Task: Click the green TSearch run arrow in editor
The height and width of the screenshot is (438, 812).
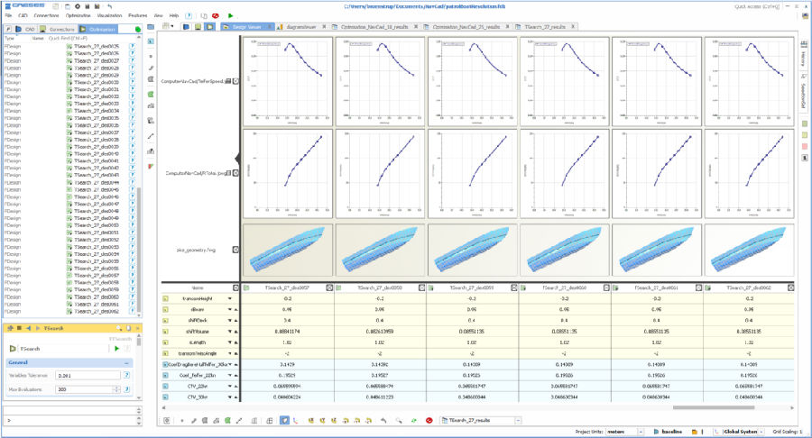Action: tap(117, 349)
